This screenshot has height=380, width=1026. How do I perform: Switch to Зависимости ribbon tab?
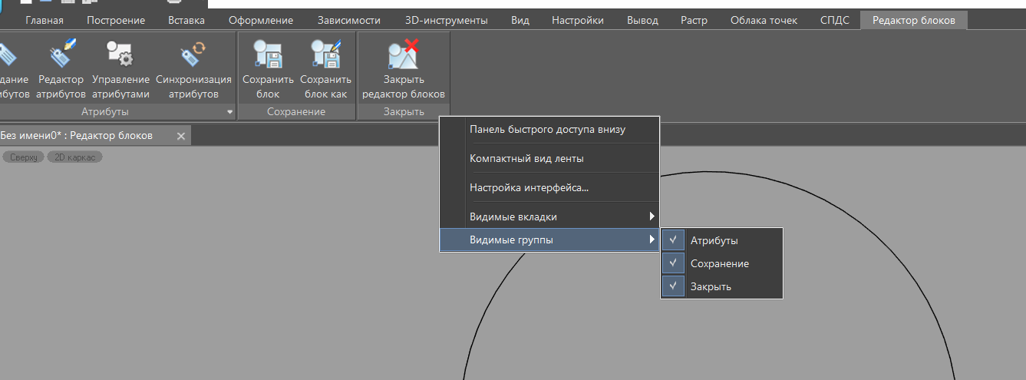[x=348, y=20]
